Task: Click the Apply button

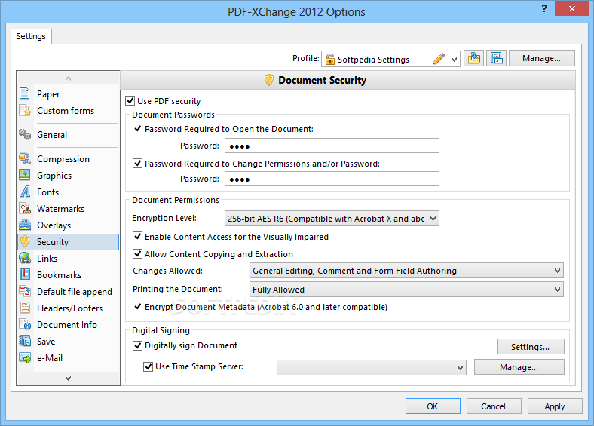Action: (555, 406)
